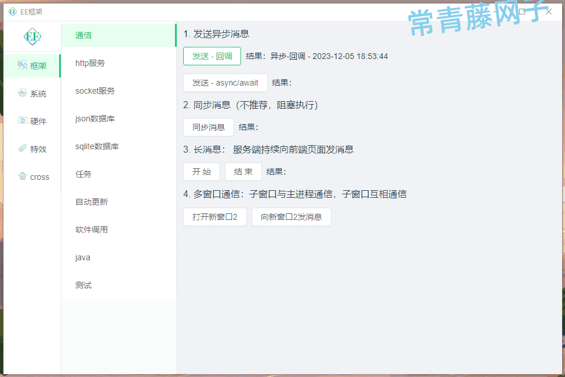Click heading 2. 同步消息 (不推荐, 阻塞执行)

250,105
